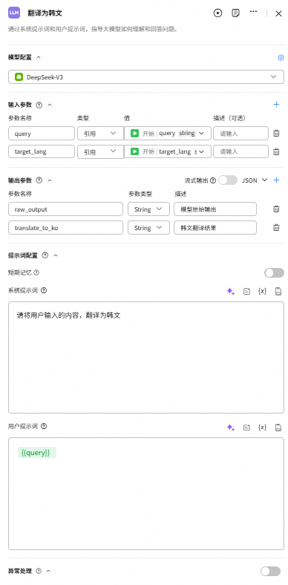Delete the query input parameter
Viewport: 288px width, 585px height.
276,133
